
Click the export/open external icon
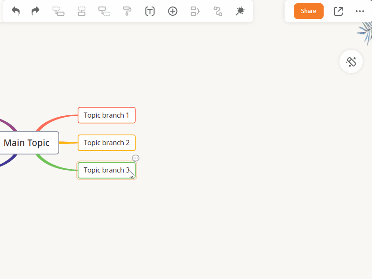point(338,11)
